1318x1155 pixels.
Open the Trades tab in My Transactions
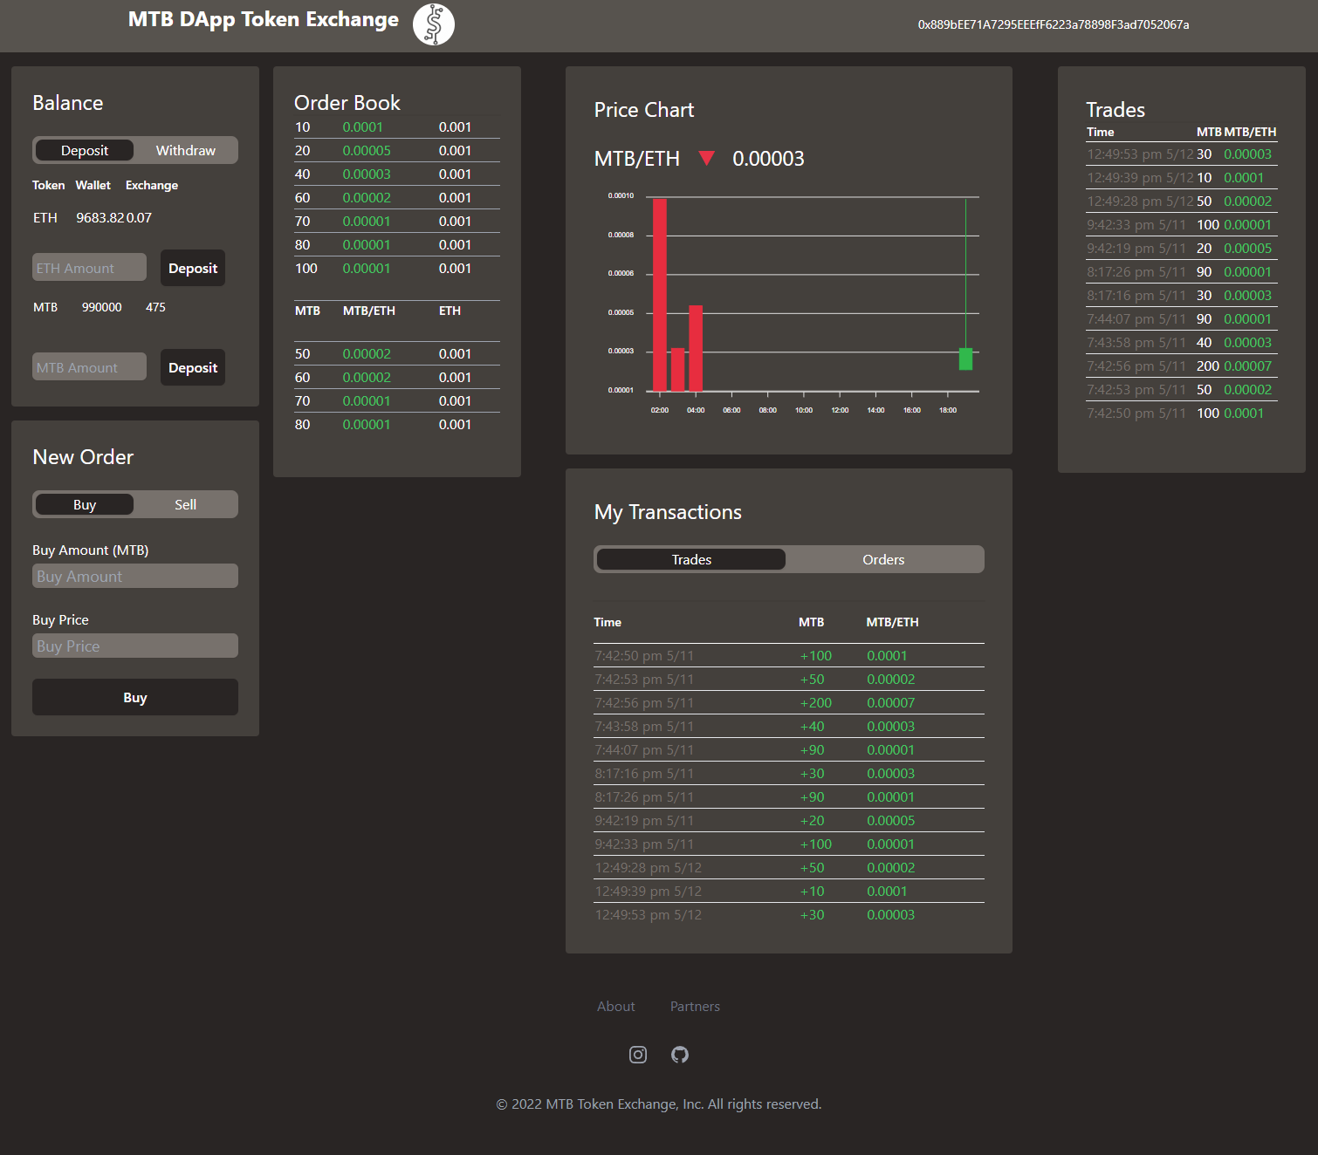[x=690, y=559]
